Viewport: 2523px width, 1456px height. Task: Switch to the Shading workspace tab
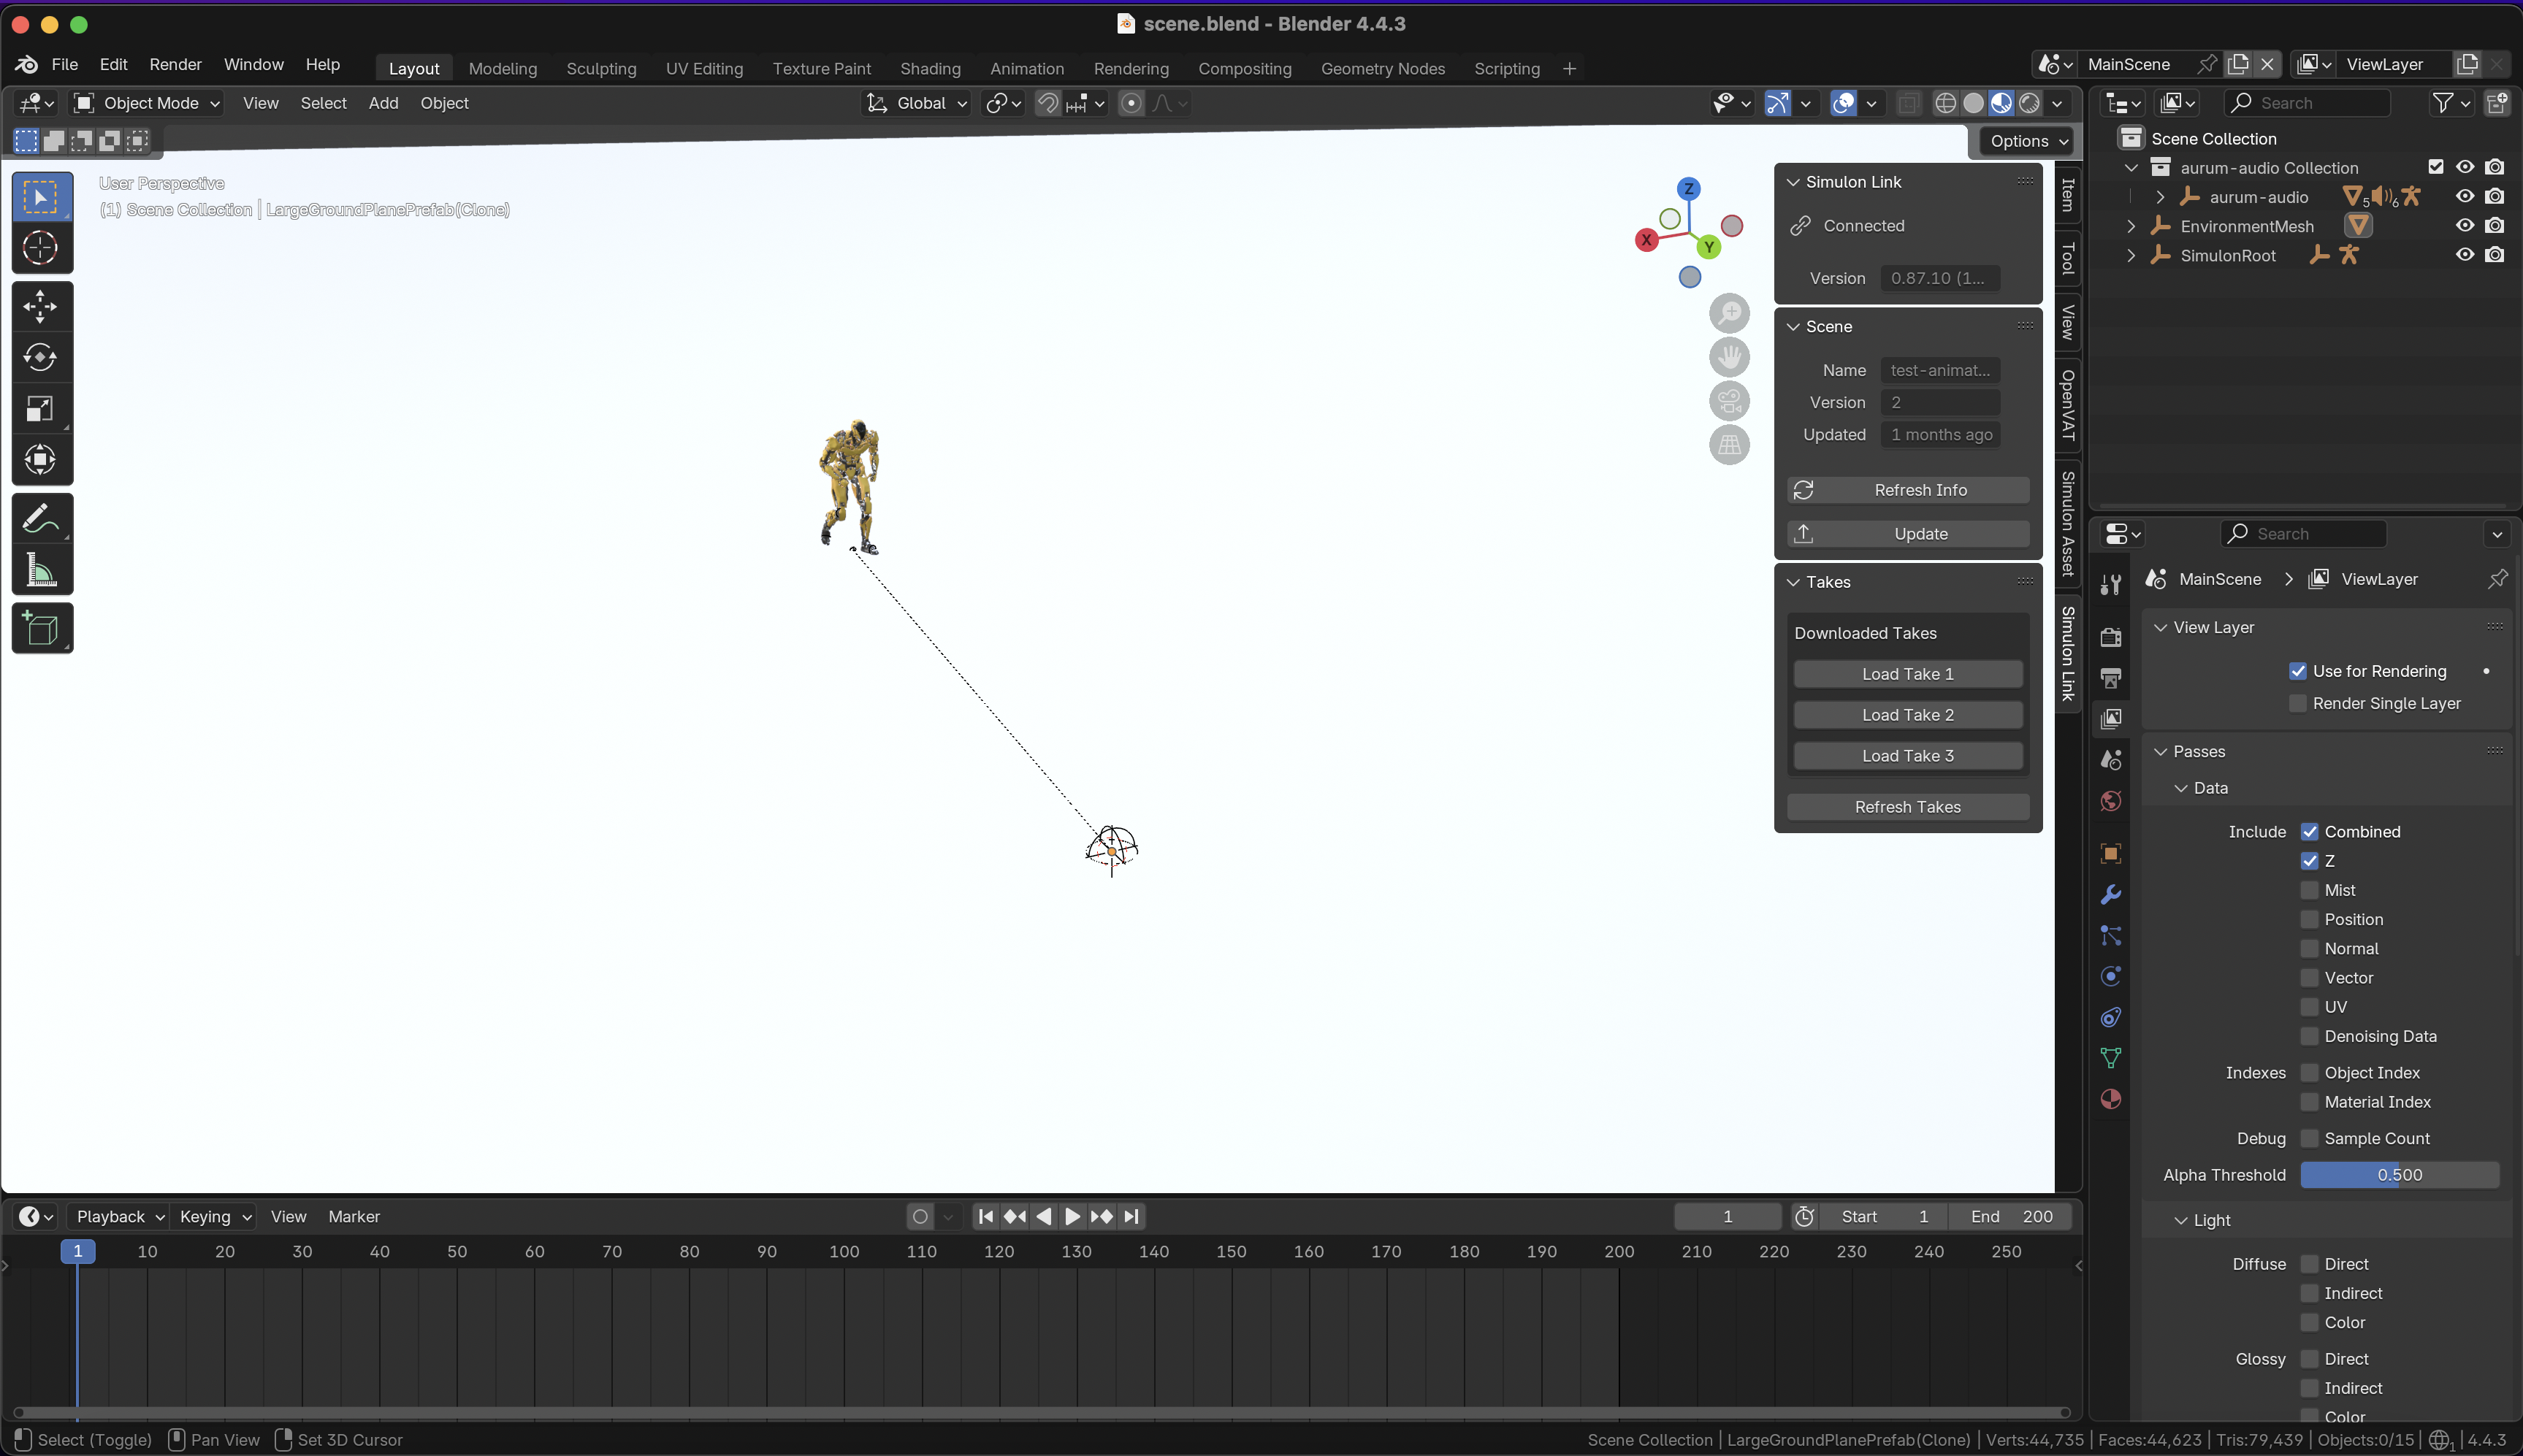(x=929, y=69)
